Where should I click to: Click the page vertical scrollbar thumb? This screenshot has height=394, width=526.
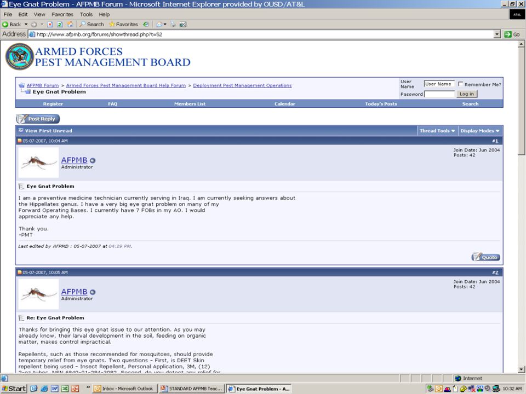coord(521,102)
